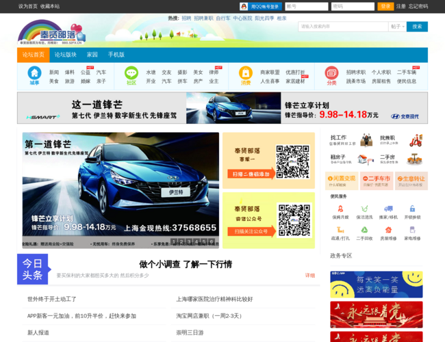Click the orange shopping bag 消费 icon

click(246, 73)
